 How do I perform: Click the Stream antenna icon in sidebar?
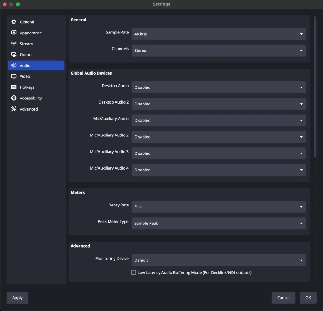click(14, 44)
